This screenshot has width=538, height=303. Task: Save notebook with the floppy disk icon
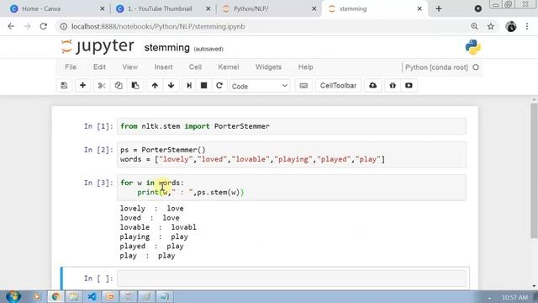(64, 86)
